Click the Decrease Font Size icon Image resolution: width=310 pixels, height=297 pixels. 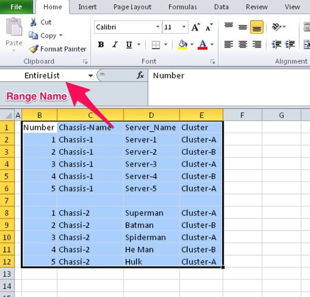tap(209, 27)
